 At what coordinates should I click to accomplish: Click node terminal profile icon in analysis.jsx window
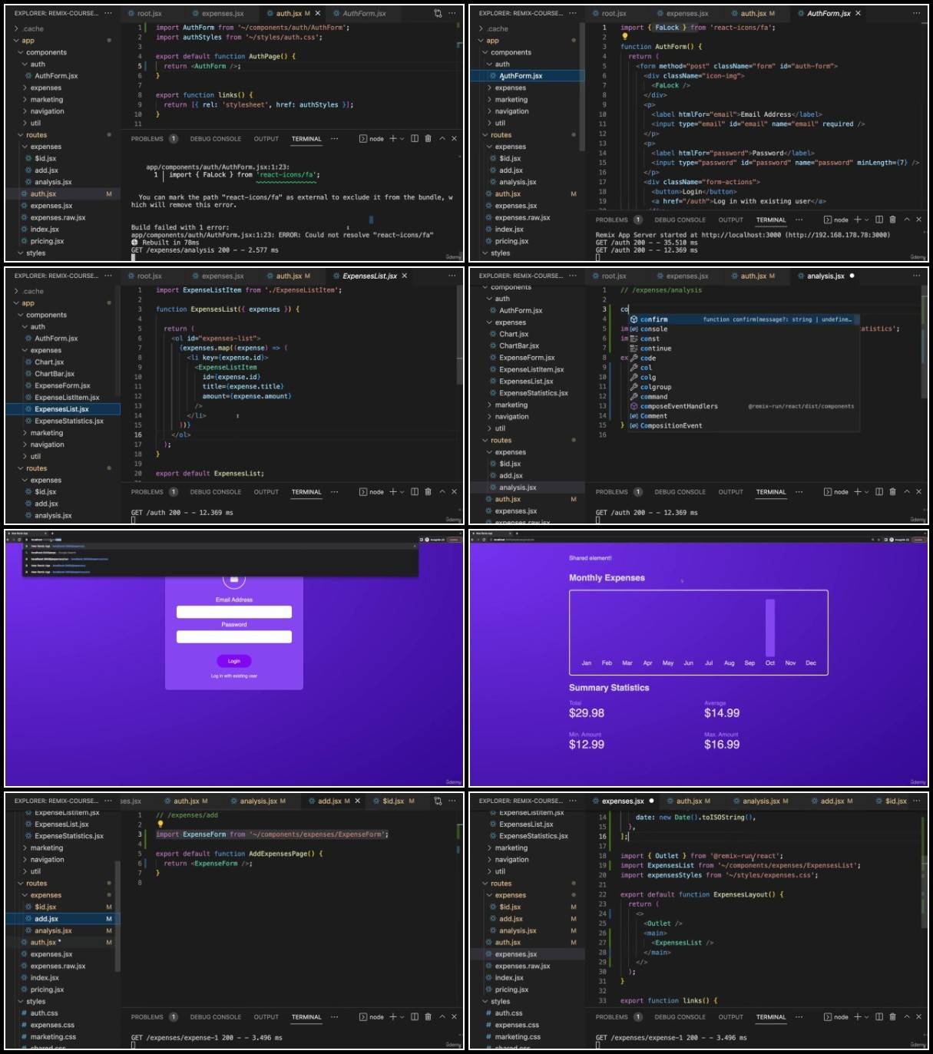point(828,492)
